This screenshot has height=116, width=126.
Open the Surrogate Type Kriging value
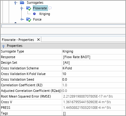point(94,51)
